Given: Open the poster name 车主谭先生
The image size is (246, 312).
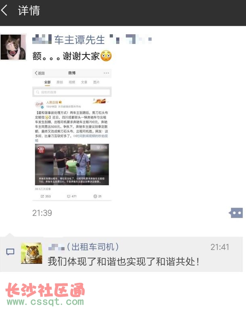Looking at the screenshot, I should tap(79, 40).
